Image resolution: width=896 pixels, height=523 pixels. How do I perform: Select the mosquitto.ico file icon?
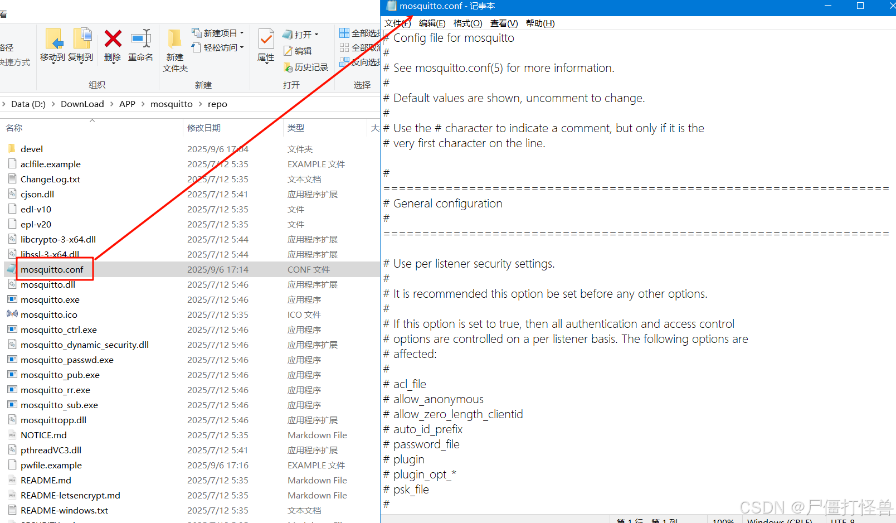coord(12,314)
